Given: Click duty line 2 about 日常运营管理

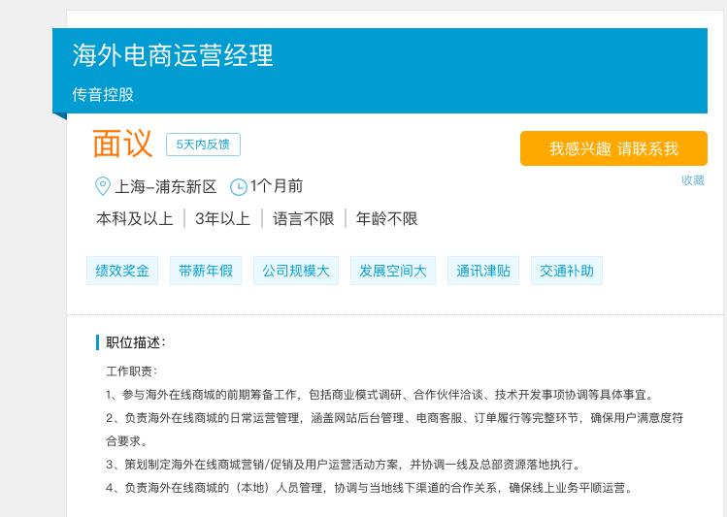Looking at the screenshot, I should pyautogui.click(x=395, y=430).
